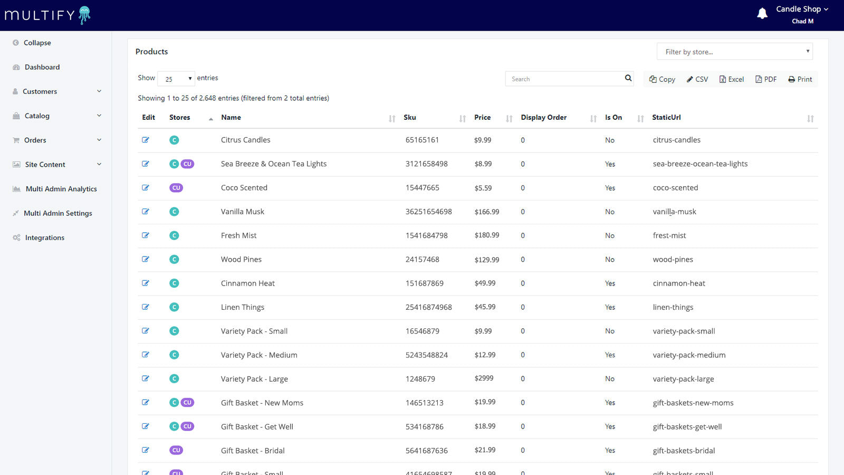Open the notification bell
Image resolution: width=844 pixels, height=475 pixels.
(762, 13)
